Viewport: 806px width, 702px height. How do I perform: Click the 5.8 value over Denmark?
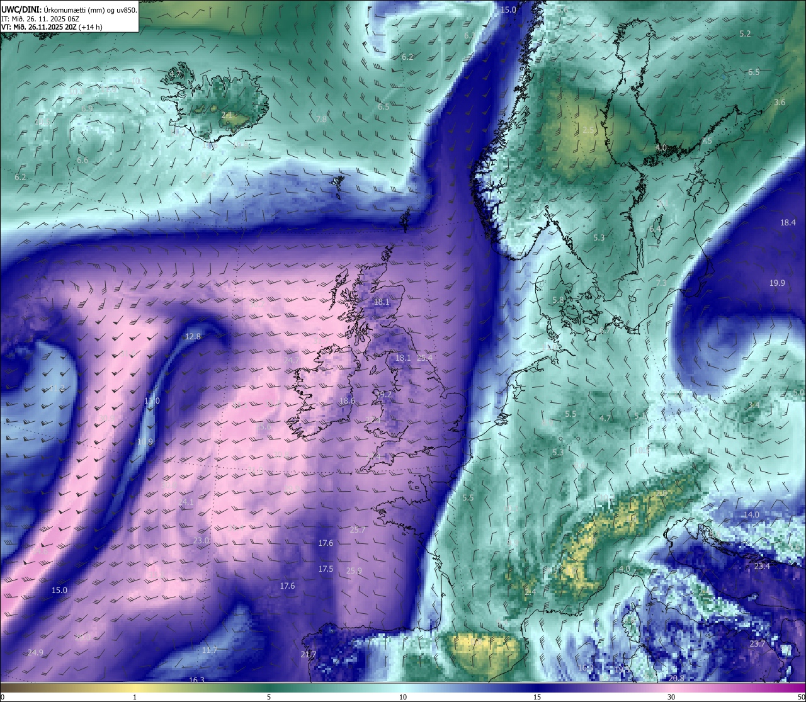point(558,300)
